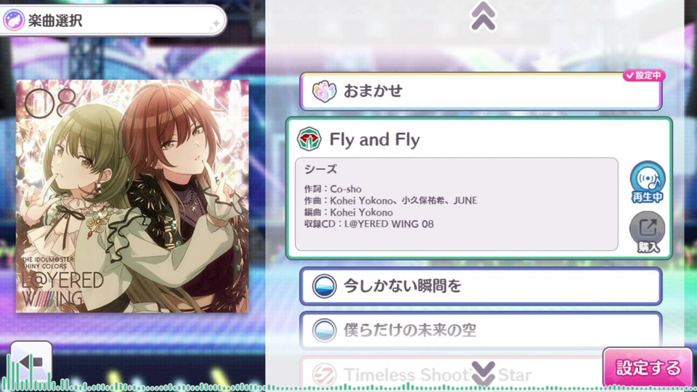Click the 設定中 status badge
This screenshot has width=697, height=392.
point(644,75)
